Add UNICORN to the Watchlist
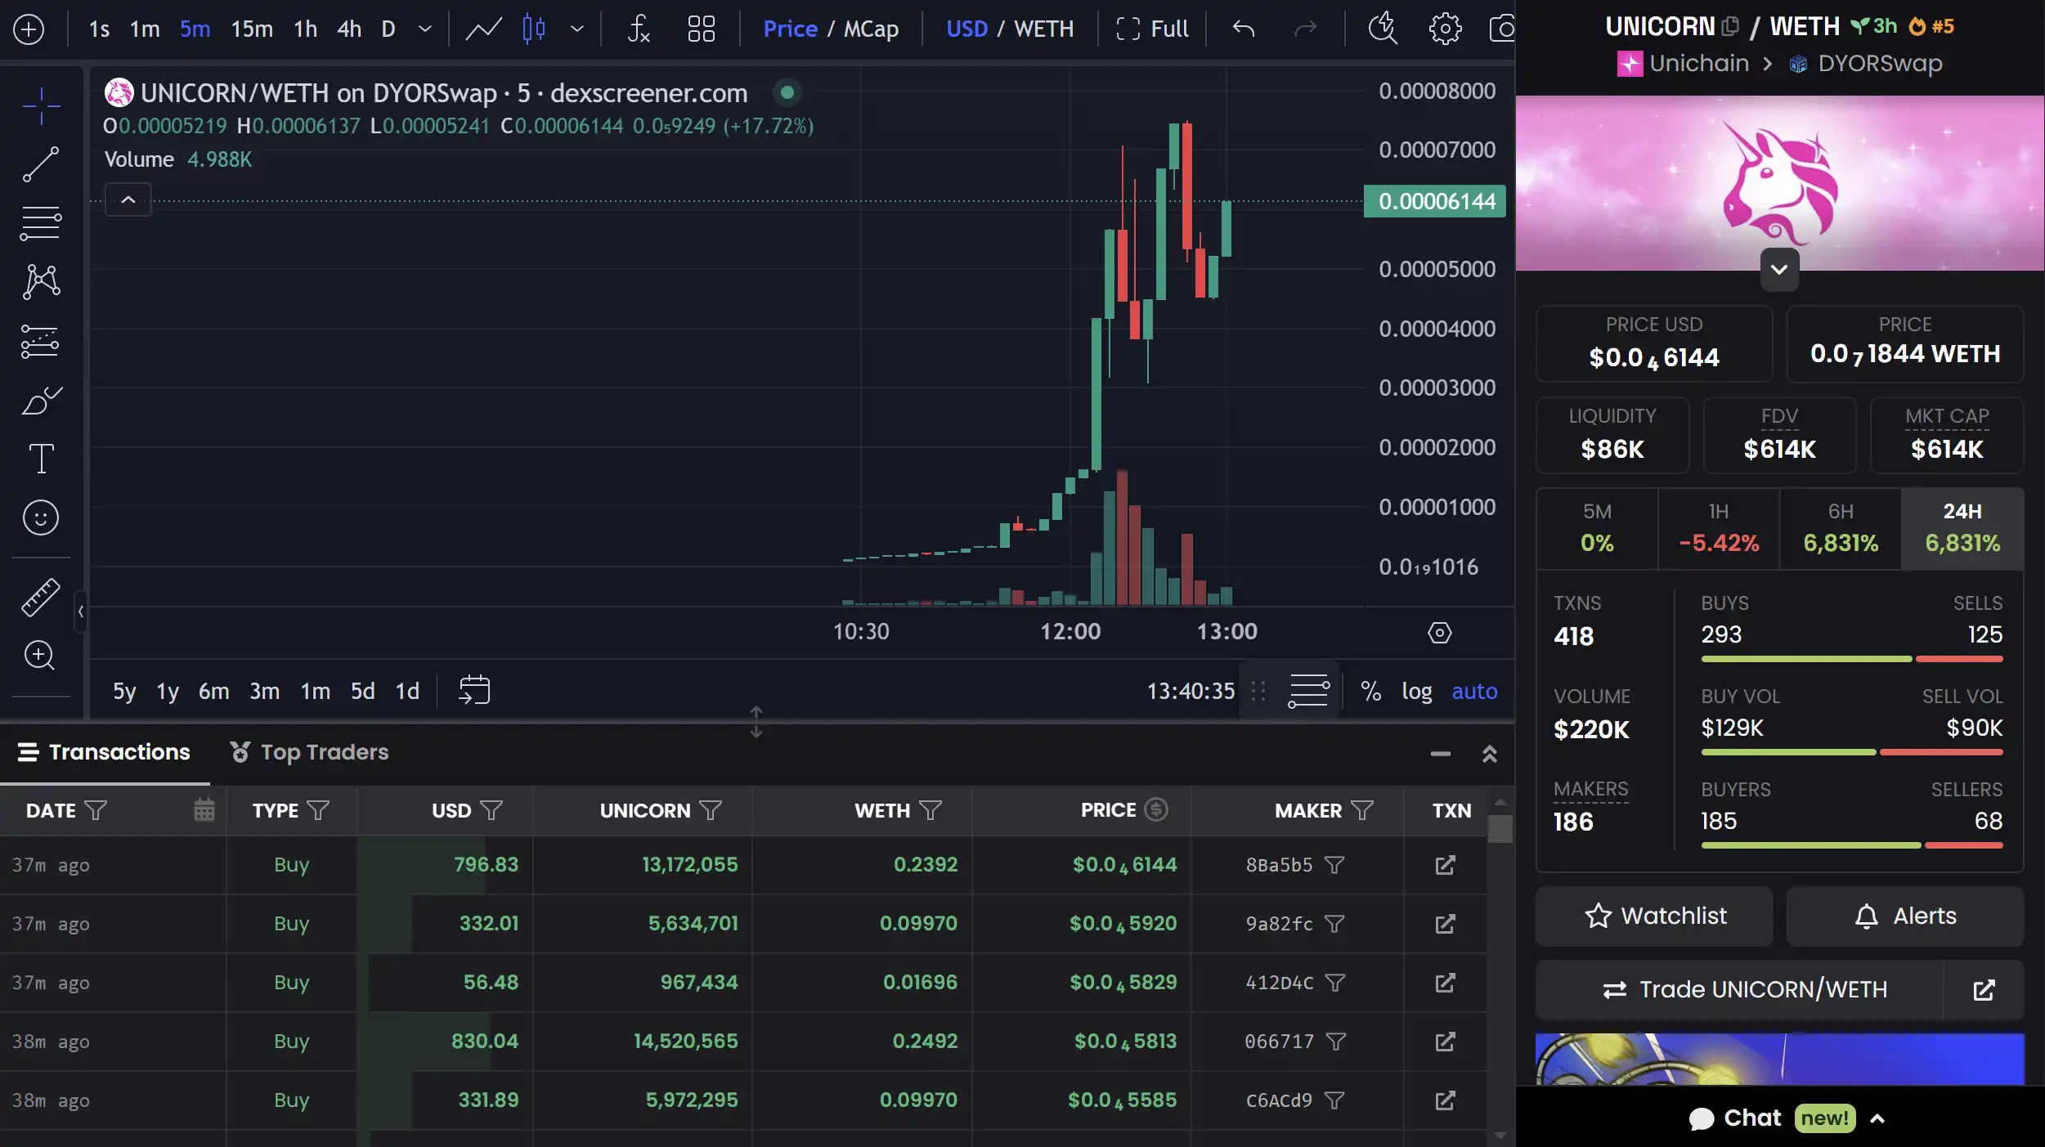The image size is (2045, 1147). 1653,916
